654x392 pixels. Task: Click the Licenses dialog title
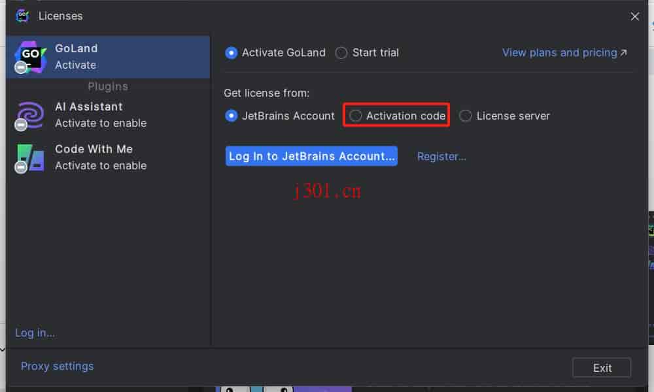pos(60,16)
